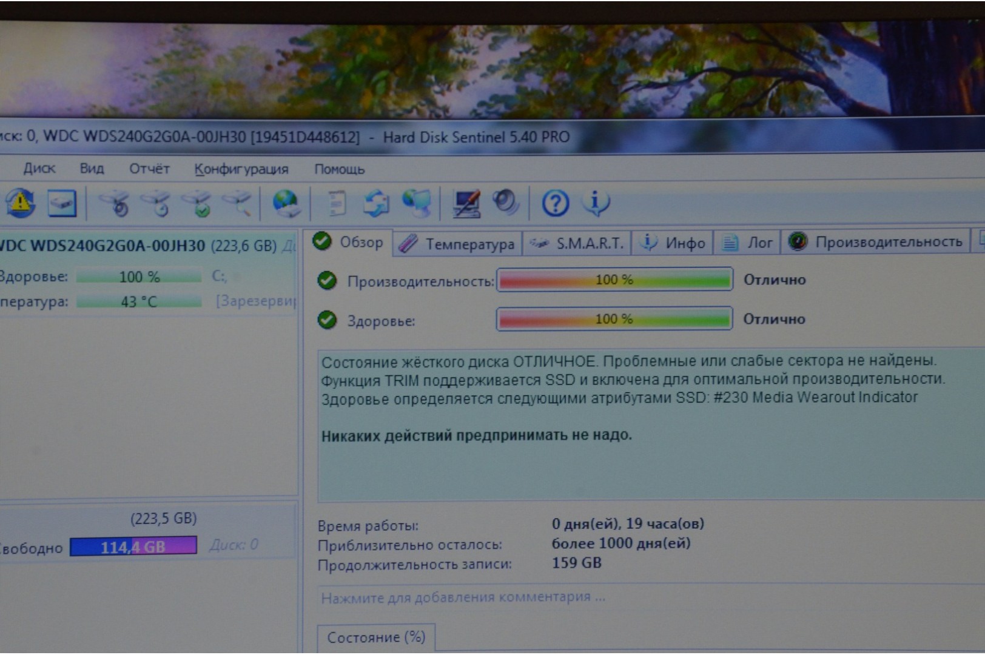Open the Помощь menu
Screen dimensions: 985x655
(x=339, y=169)
